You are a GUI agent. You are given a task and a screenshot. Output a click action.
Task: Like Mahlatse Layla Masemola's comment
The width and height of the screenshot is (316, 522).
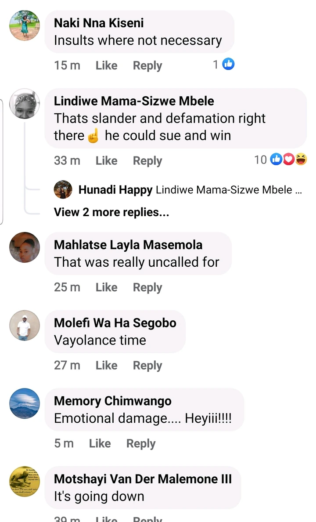pos(106,287)
